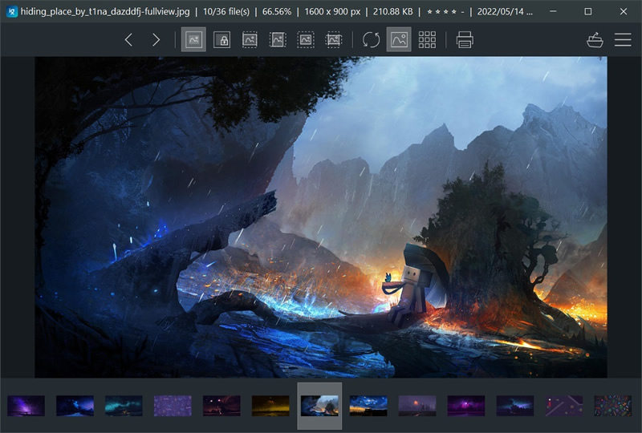The image size is (642, 433).
Task: Open the golden yellow dark landscape thumbnail
Action: [270, 406]
